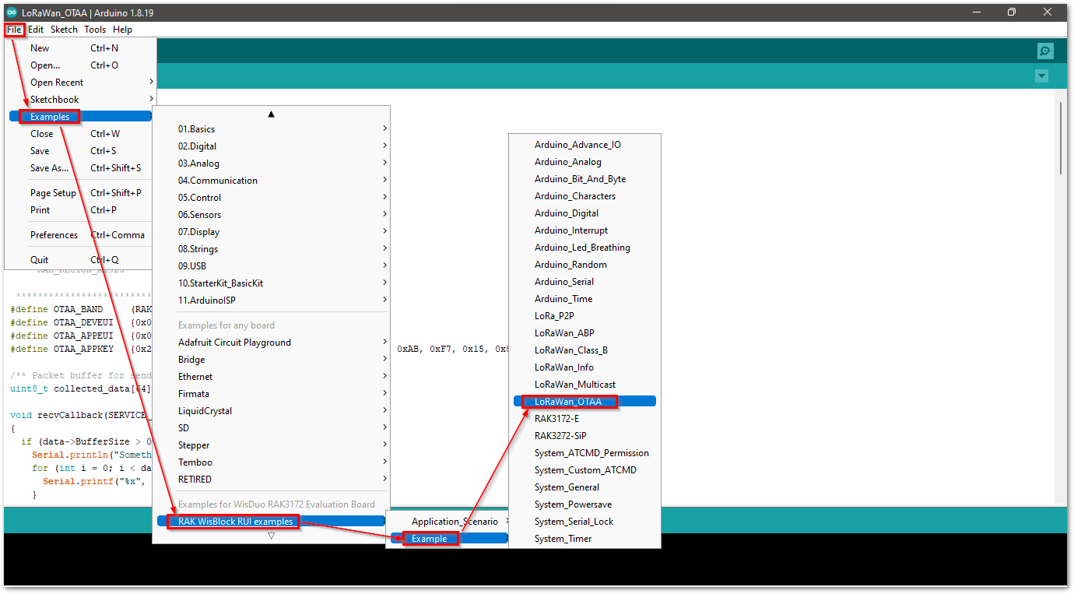Open the Temboo examples submenu

tap(271, 462)
